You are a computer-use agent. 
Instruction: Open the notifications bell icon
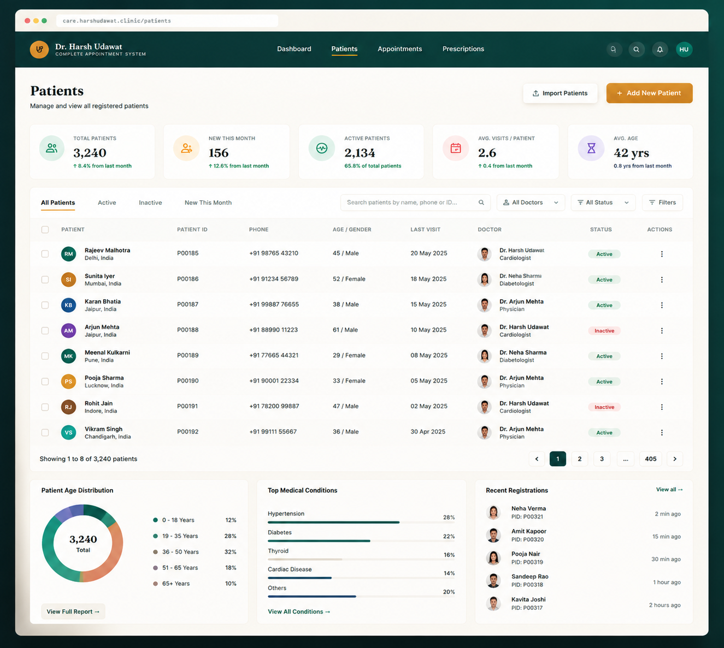click(x=660, y=49)
